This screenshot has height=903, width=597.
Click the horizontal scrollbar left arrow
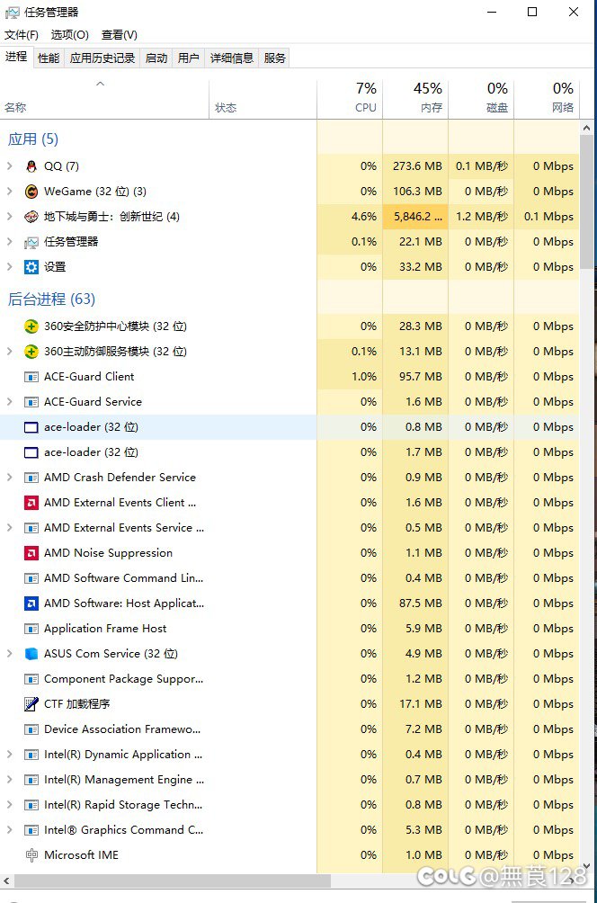[6, 881]
